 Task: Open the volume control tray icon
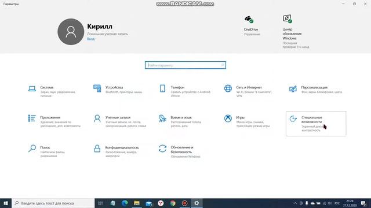point(330,203)
